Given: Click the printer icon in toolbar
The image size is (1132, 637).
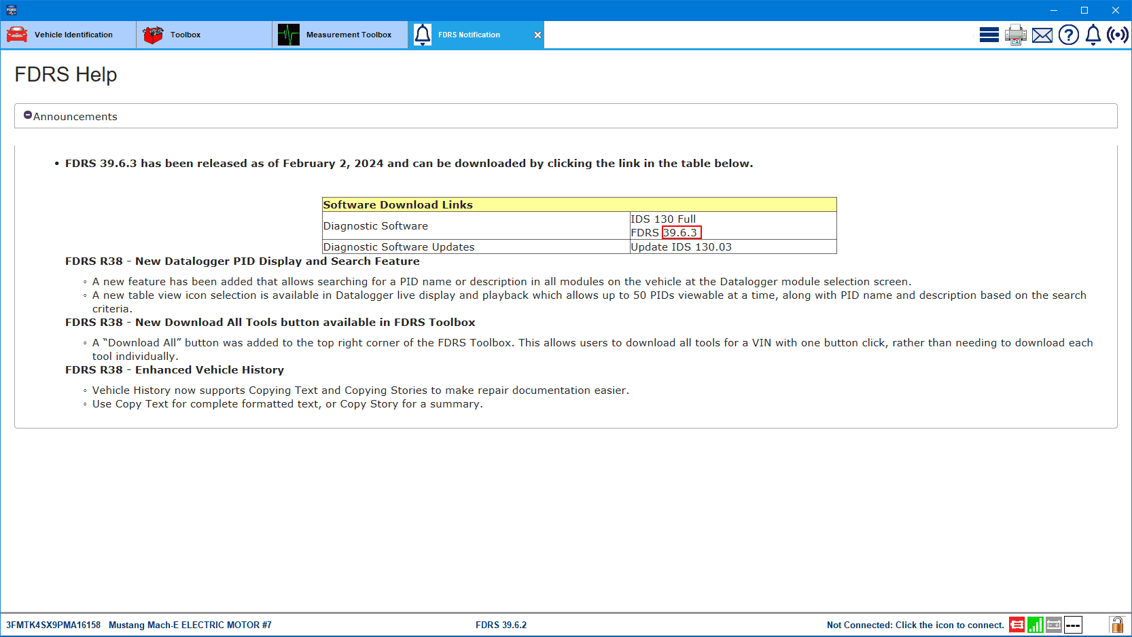Looking at the screenshot, I should [x=1016, y=35].
